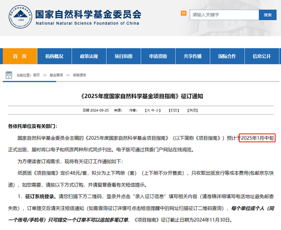Open the 信息公开 menu item

coord(261,56)
